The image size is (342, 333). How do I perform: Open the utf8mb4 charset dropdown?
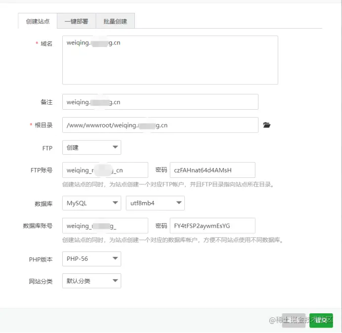(155, 203)
